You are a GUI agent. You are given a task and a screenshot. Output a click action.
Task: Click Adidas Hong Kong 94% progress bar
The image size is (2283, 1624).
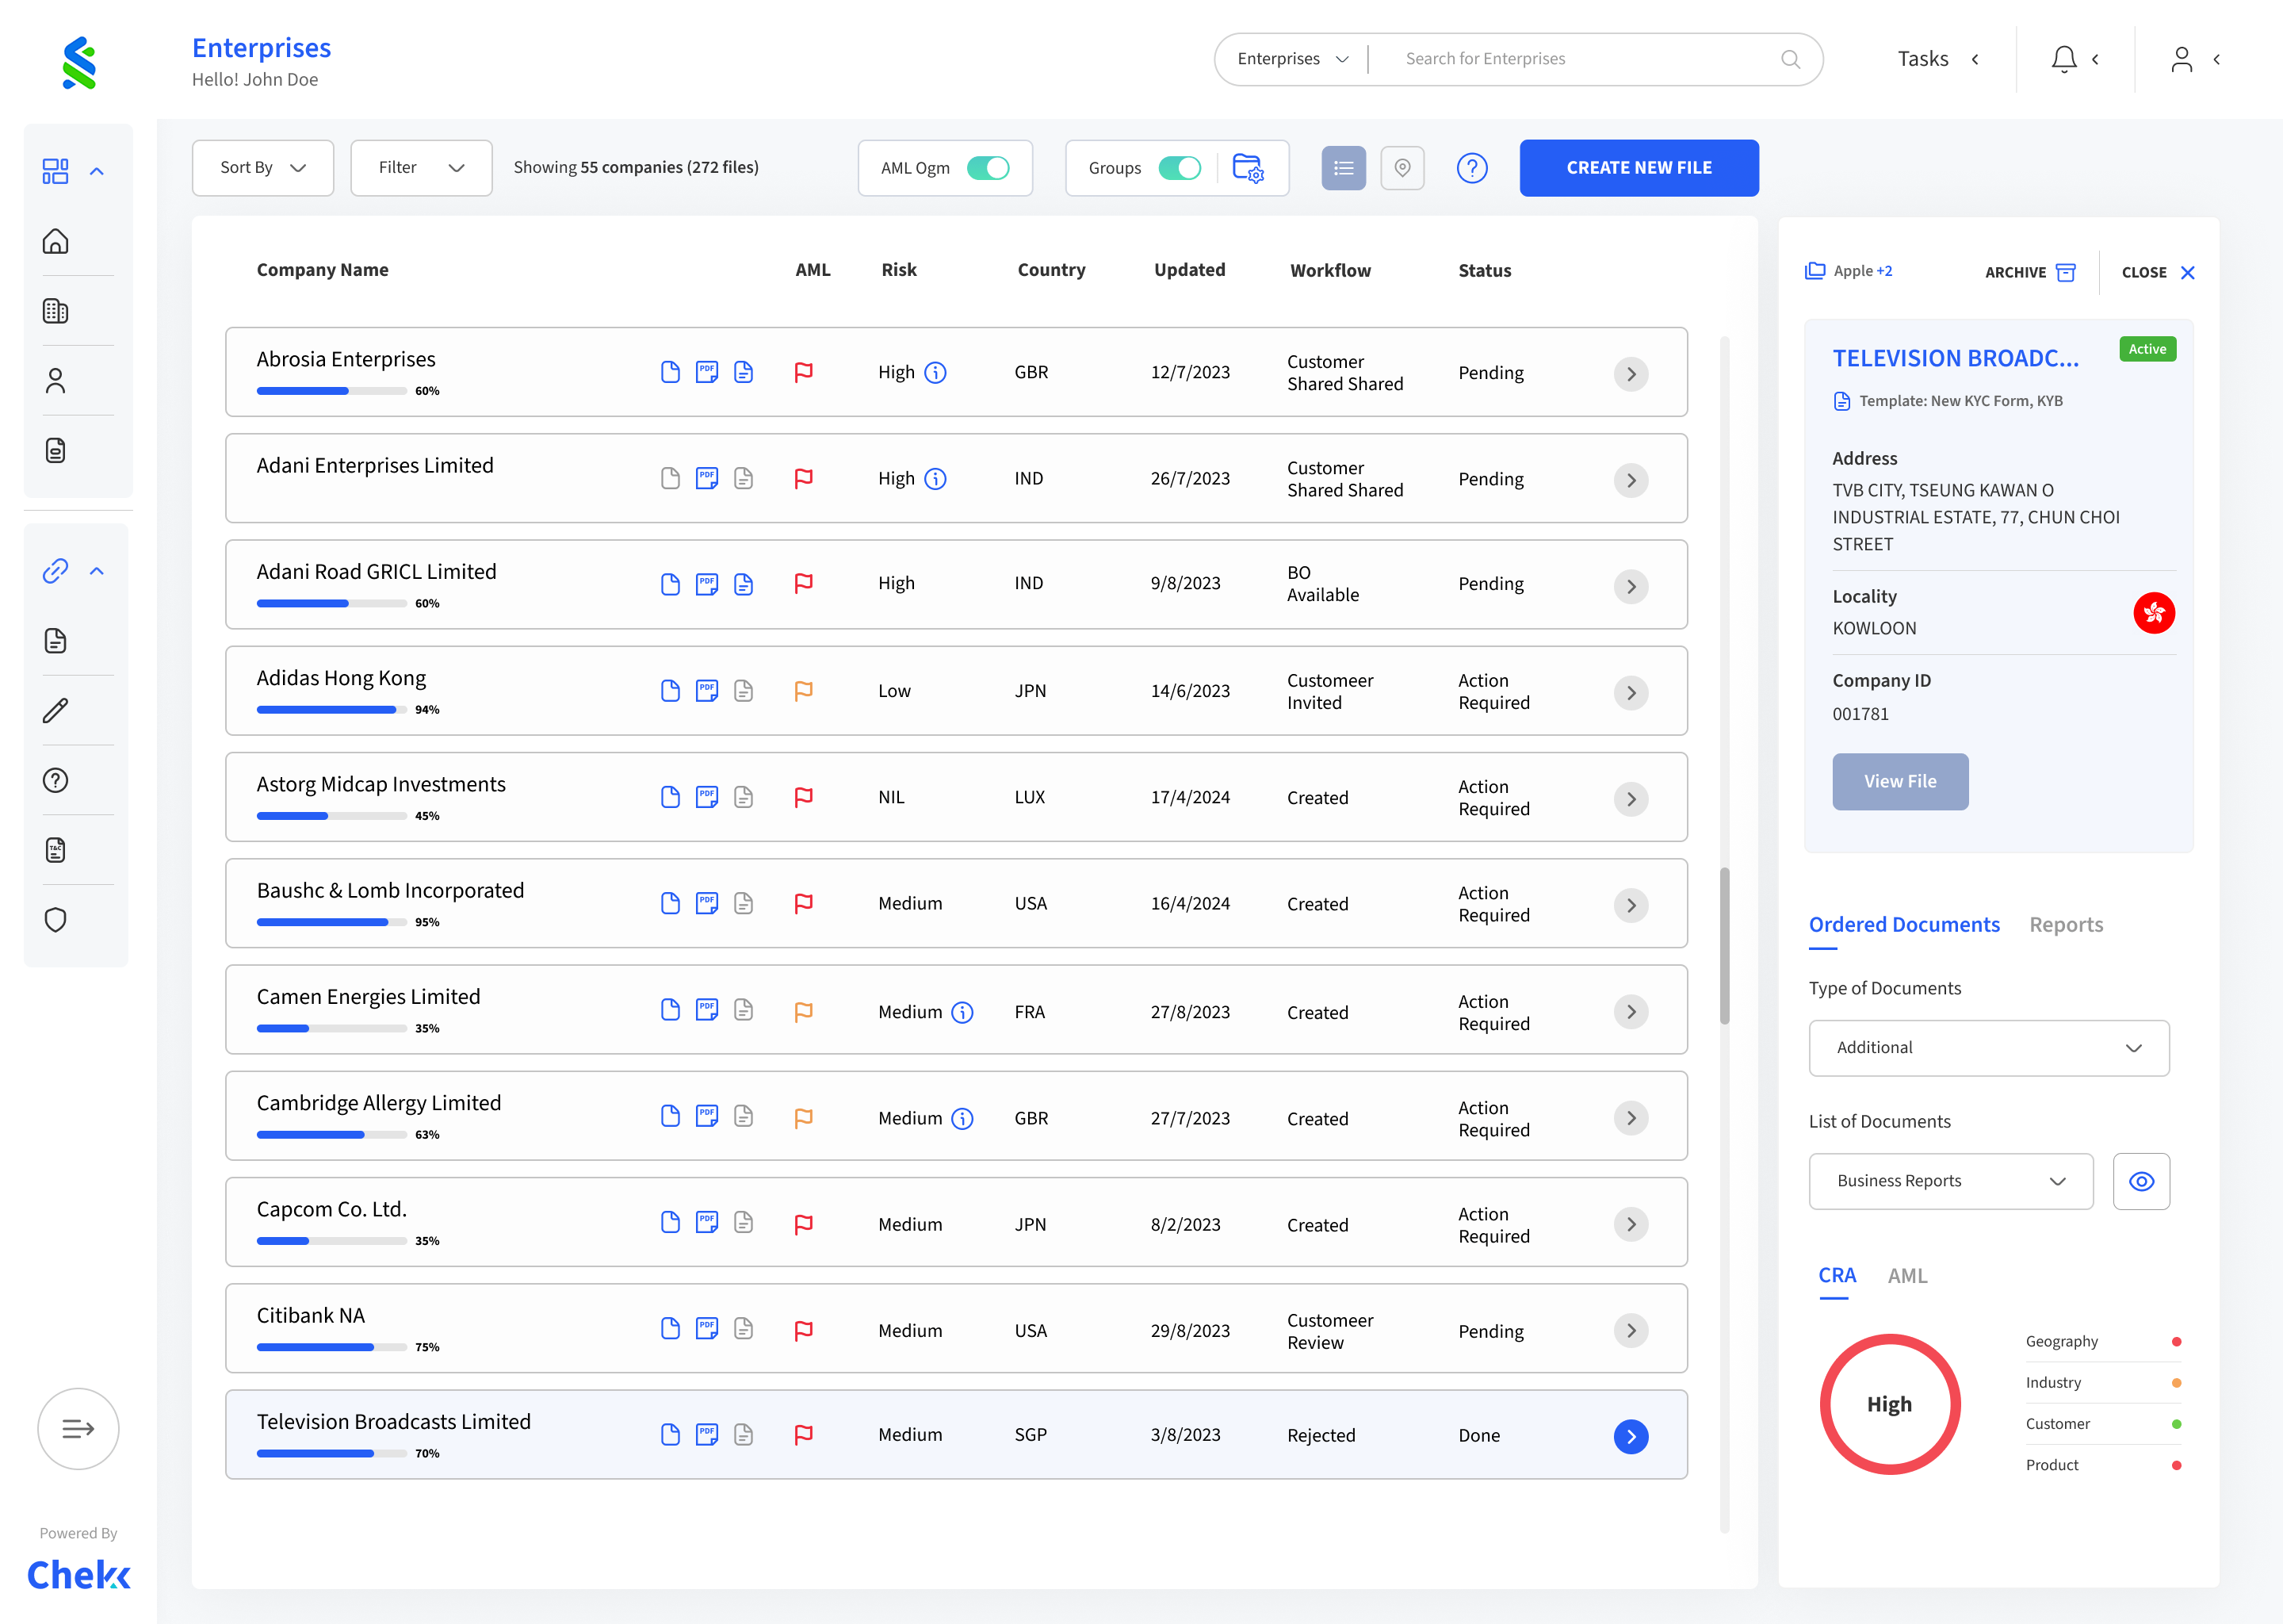[332, 710]
